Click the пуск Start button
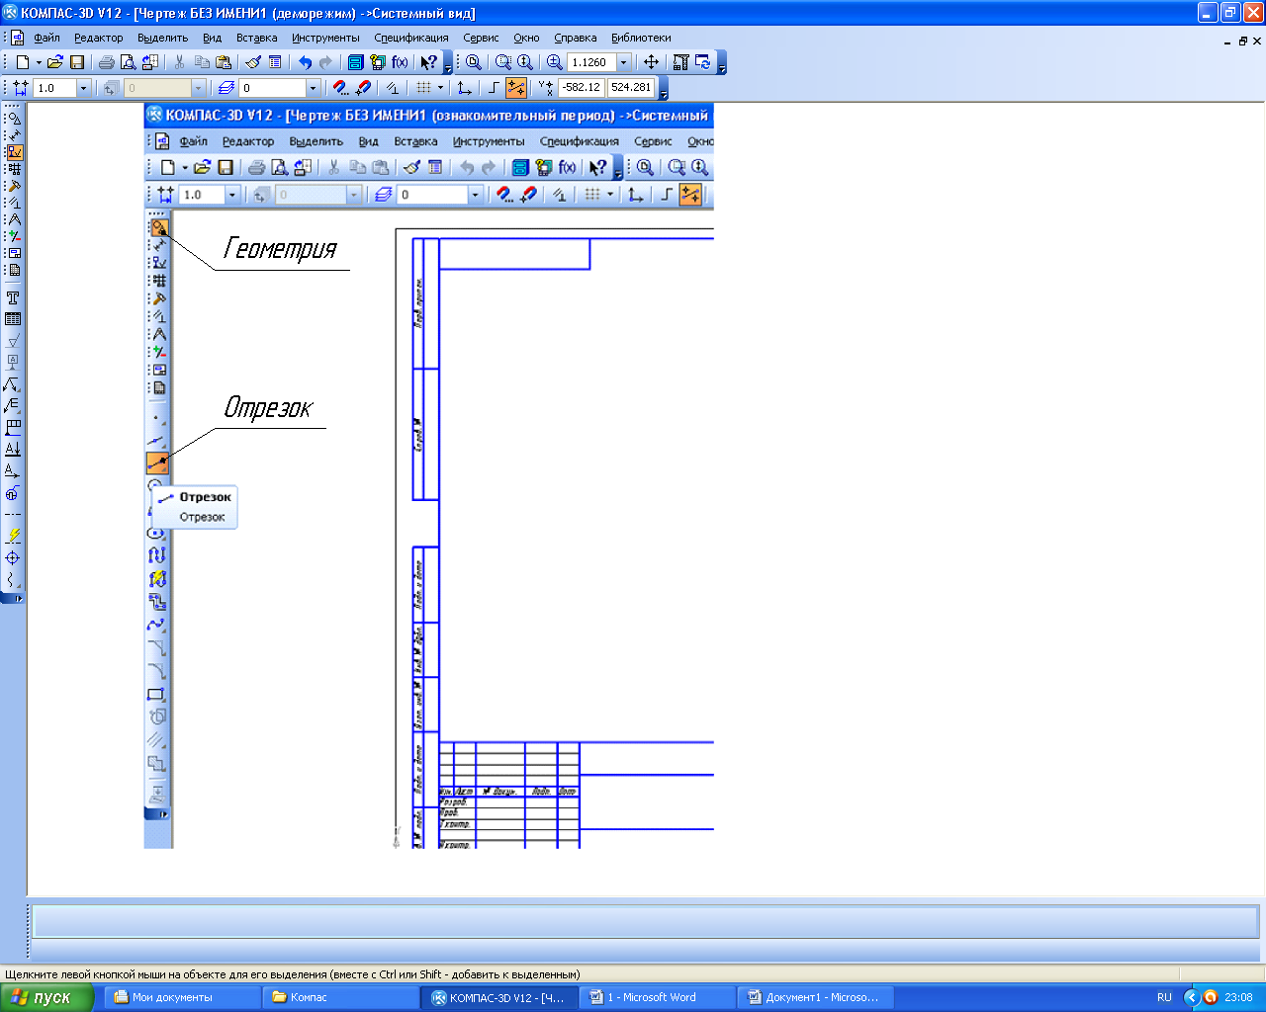The width and height of the screenshot is (1266, 1012). coord(46,997)
